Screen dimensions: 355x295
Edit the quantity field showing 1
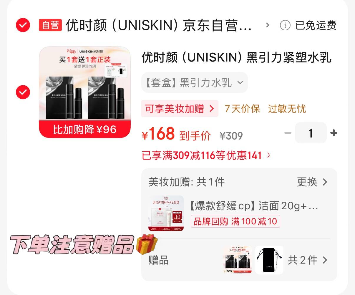click(x=311, y=133)
